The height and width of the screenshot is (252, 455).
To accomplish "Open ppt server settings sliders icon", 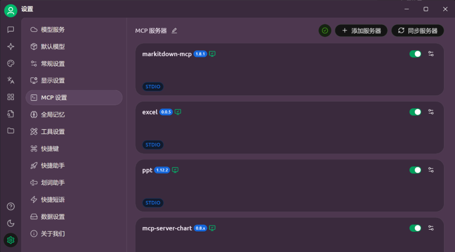I will coord(431,170).
